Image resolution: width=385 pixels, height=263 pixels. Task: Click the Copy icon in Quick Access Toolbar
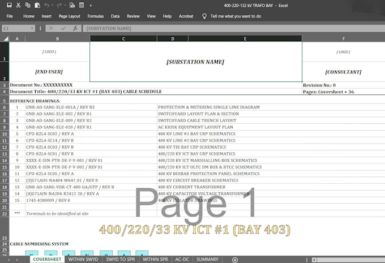tap(28, 5)
